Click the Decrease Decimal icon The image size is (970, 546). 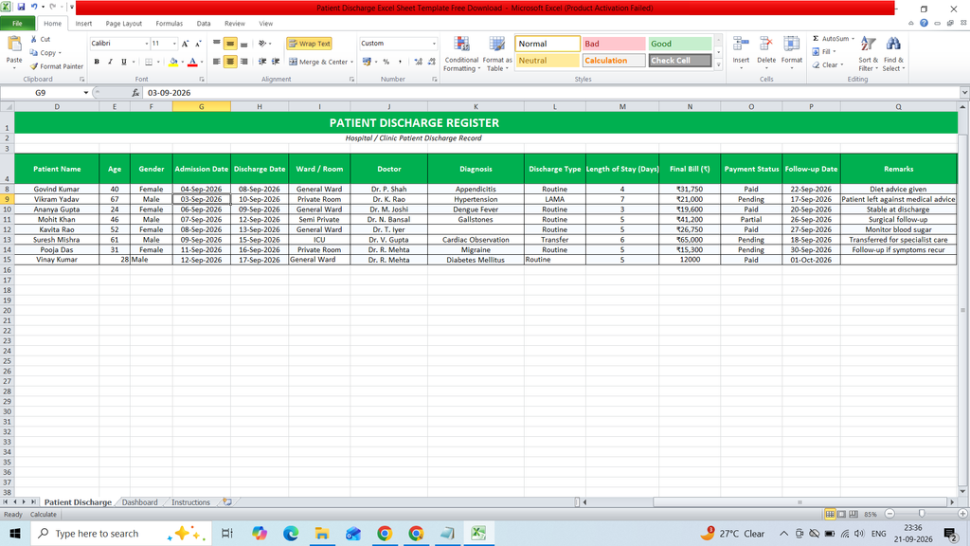pos(431,62)
